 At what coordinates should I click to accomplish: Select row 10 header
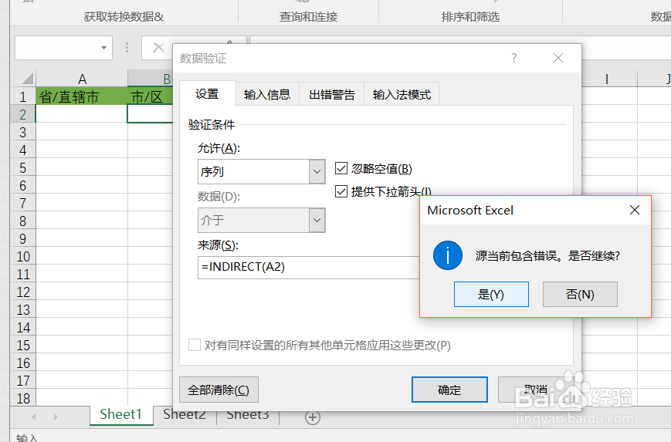tap(23, 256)
